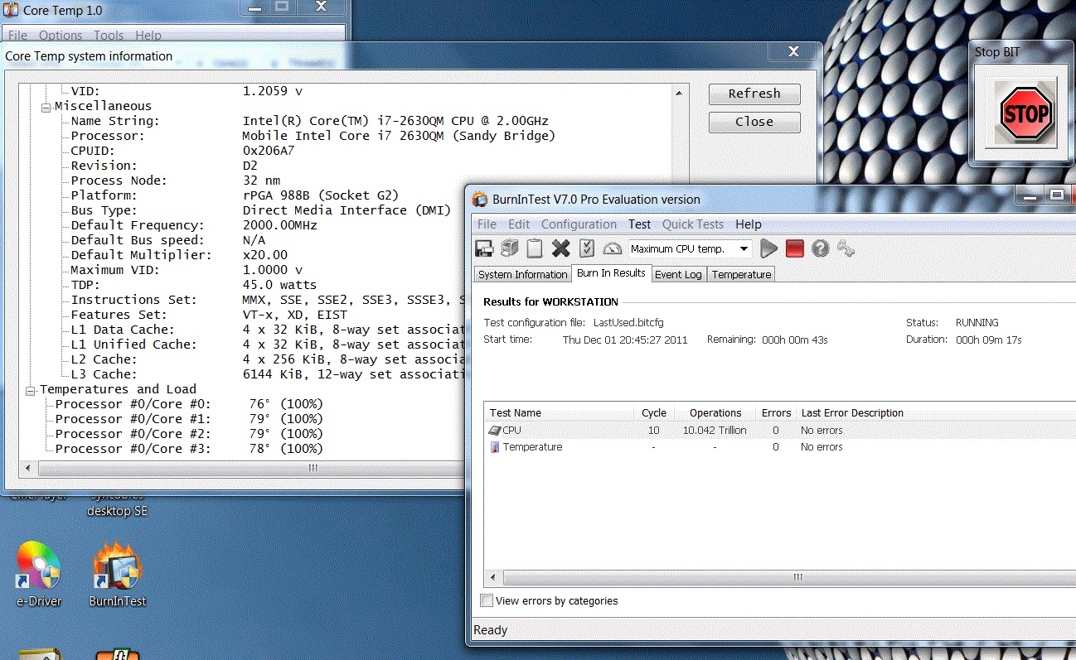Click the Test Name column header

click(560, 412)
